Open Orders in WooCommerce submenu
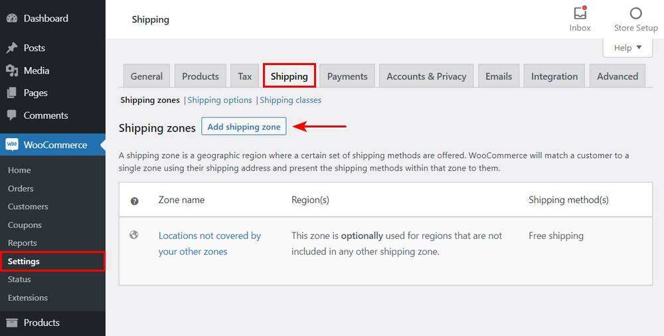The height and width of the screenshot is (336, 664). coord(21,189)
